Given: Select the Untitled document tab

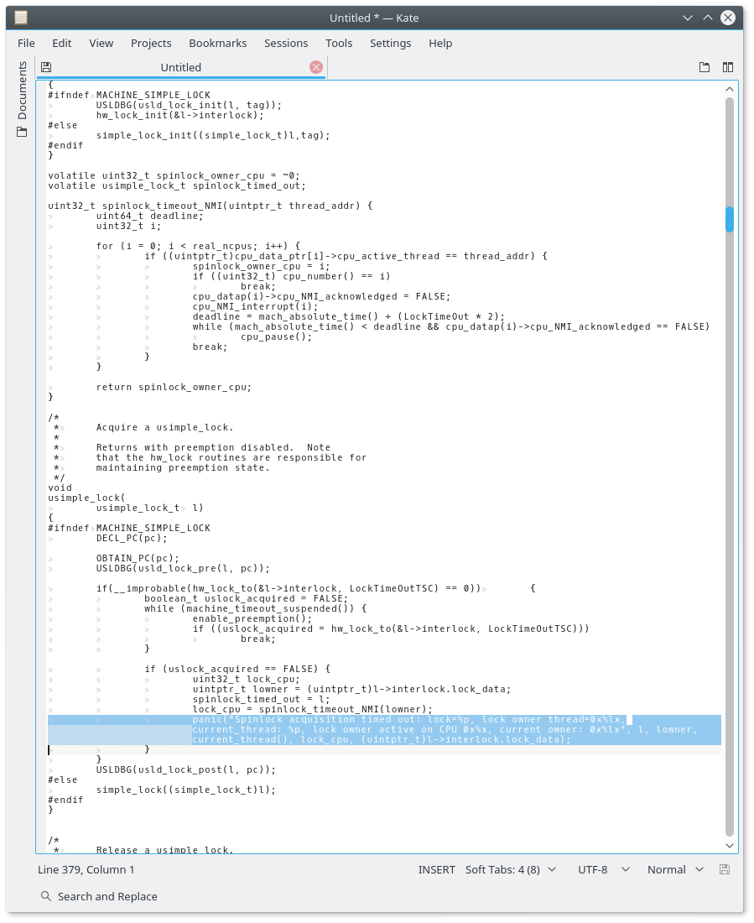Looking at the screenshot, I should [180, 67].
